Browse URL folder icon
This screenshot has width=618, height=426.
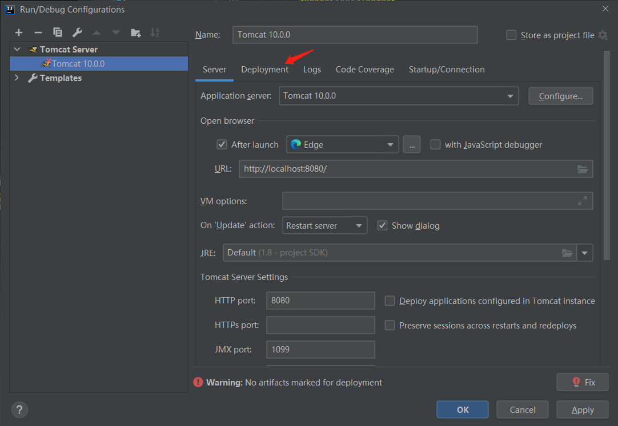tap(583, 169)
